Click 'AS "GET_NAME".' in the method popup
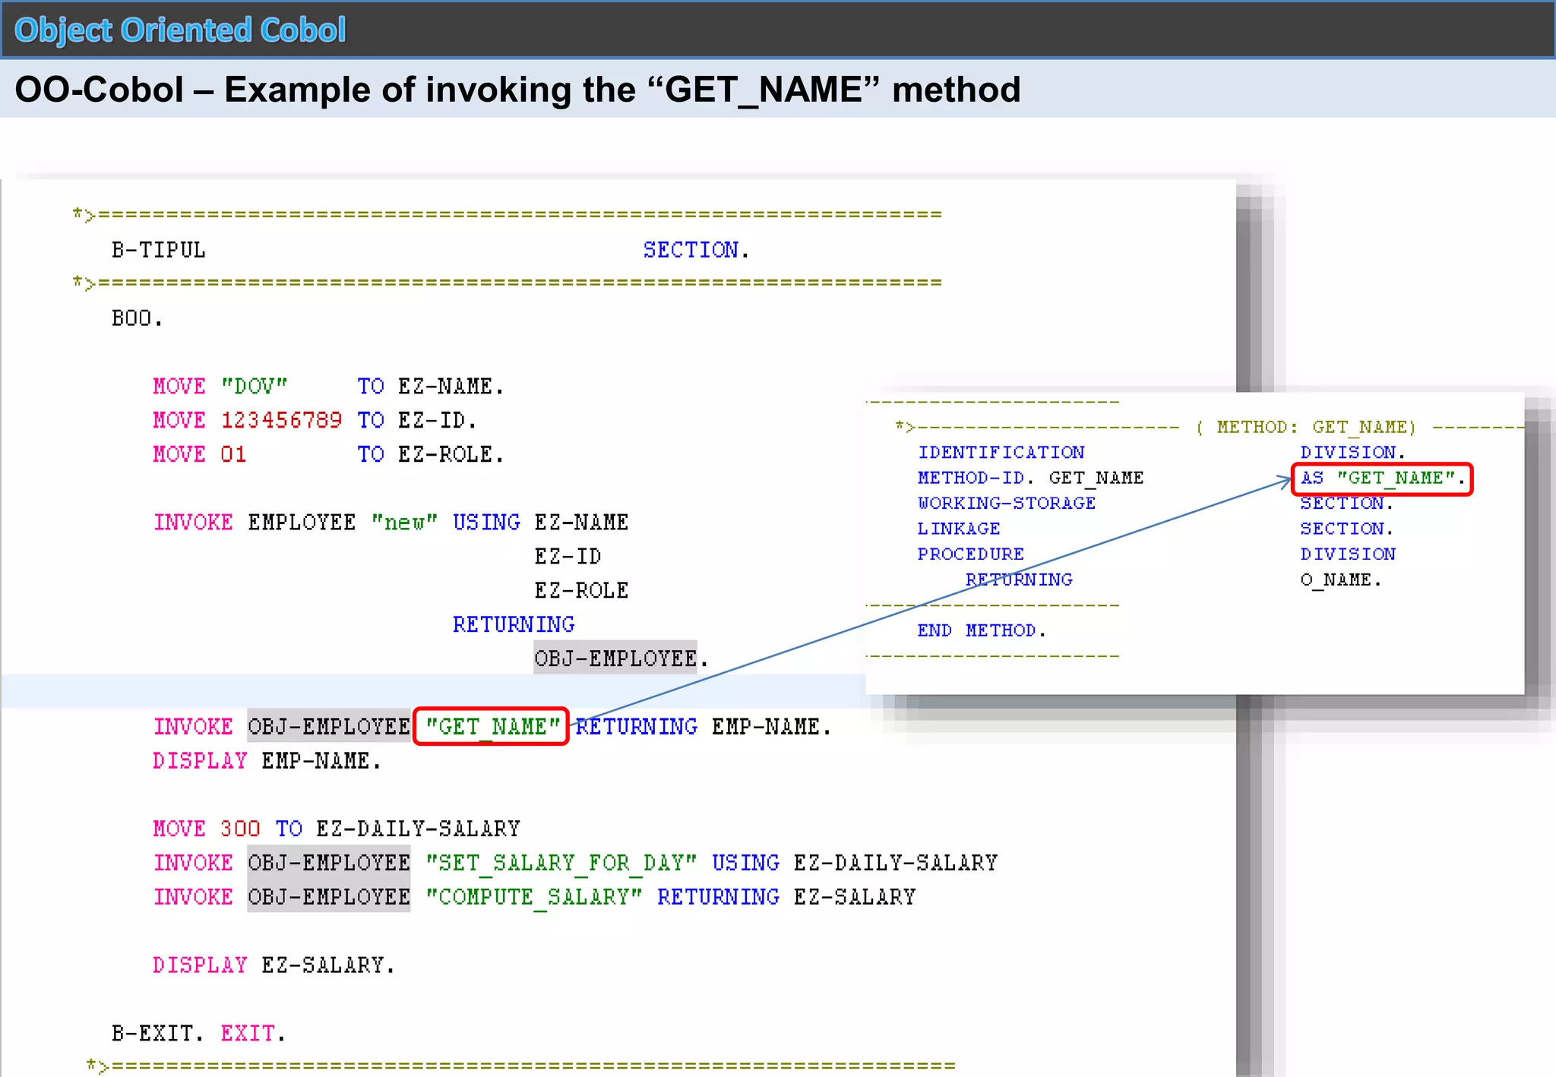 click(x=1382, y=478)
